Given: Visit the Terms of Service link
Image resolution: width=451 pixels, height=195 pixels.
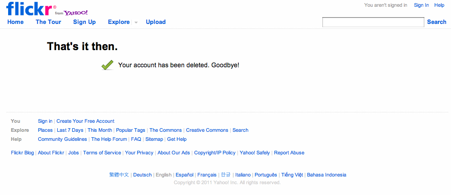Looking at the screenshot, I should (x=102, y=153).
